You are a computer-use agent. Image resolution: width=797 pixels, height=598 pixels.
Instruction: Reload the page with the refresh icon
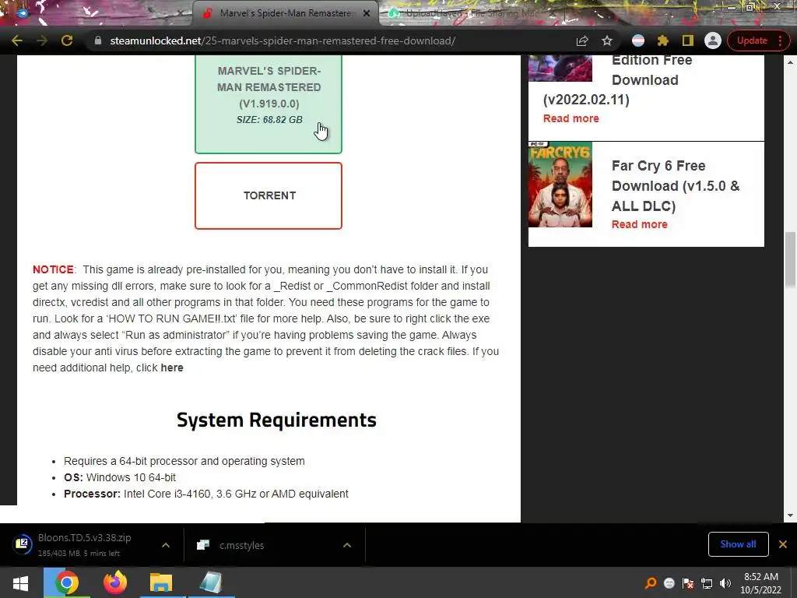pyautogui.click(x=67, y=40)
